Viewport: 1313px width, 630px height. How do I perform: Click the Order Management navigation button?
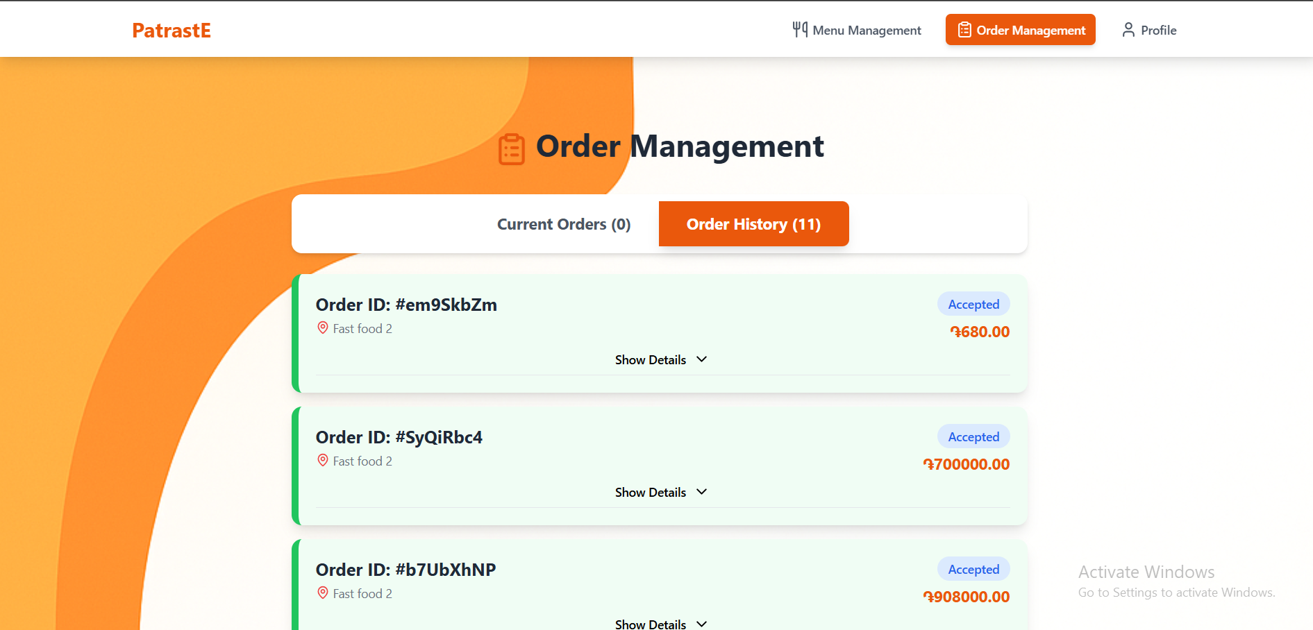[1020, 29]
